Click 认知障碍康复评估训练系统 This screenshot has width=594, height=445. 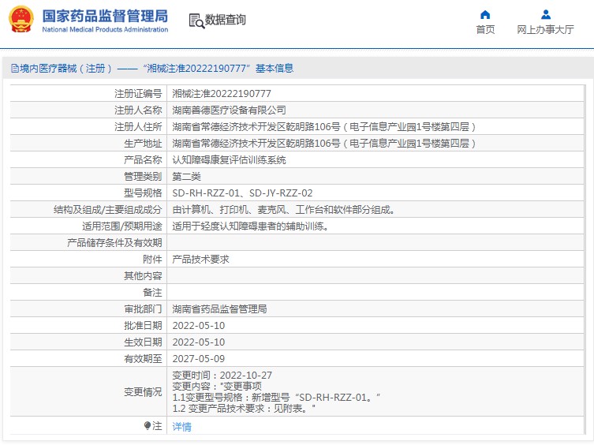click(230, 160)
